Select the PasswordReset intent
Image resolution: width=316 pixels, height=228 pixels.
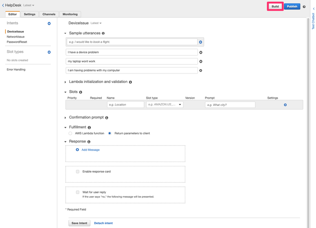[17, 42]
